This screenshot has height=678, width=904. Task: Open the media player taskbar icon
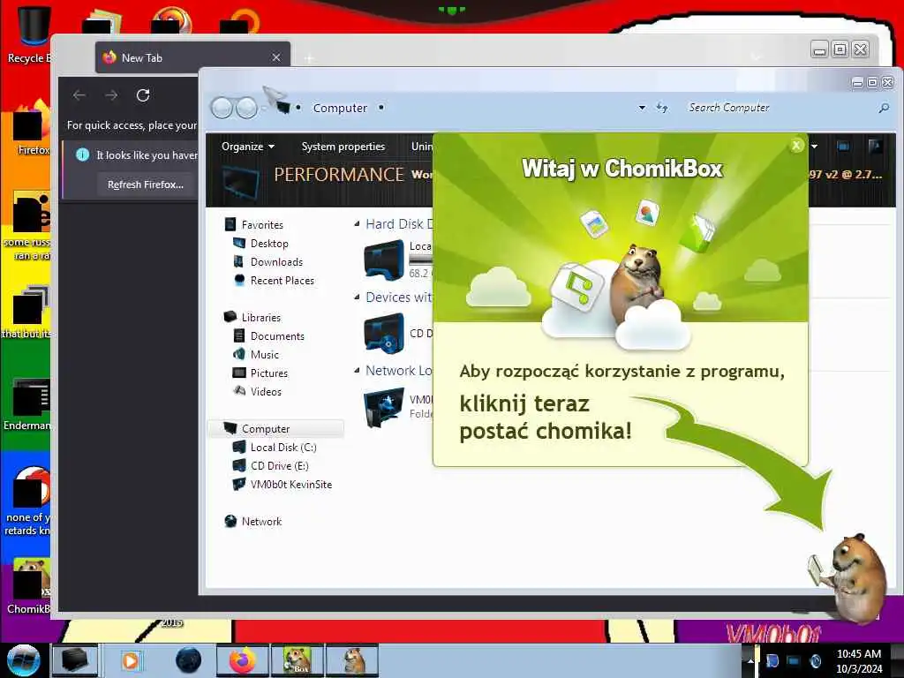131,660
